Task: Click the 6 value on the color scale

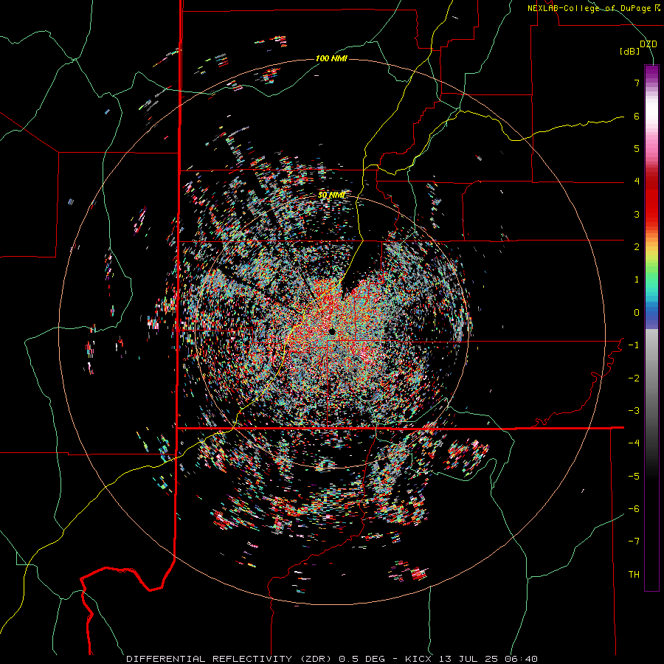Action: 637,116
